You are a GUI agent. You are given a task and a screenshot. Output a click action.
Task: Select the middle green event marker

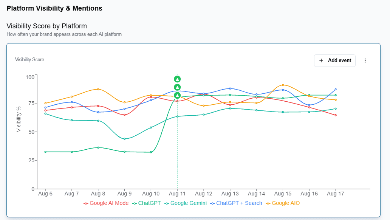coord(177,87)
